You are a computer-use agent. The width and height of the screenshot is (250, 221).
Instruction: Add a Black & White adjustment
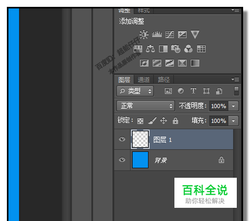pos(163,49)
